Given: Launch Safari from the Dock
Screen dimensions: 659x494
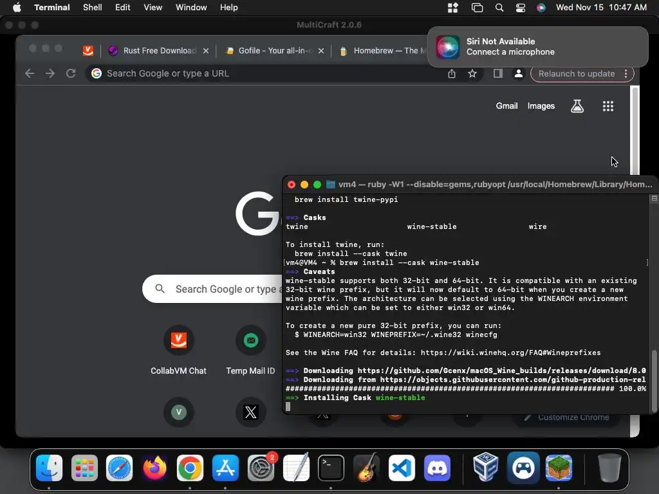Looking at the screenshot, I should point(119,468).
